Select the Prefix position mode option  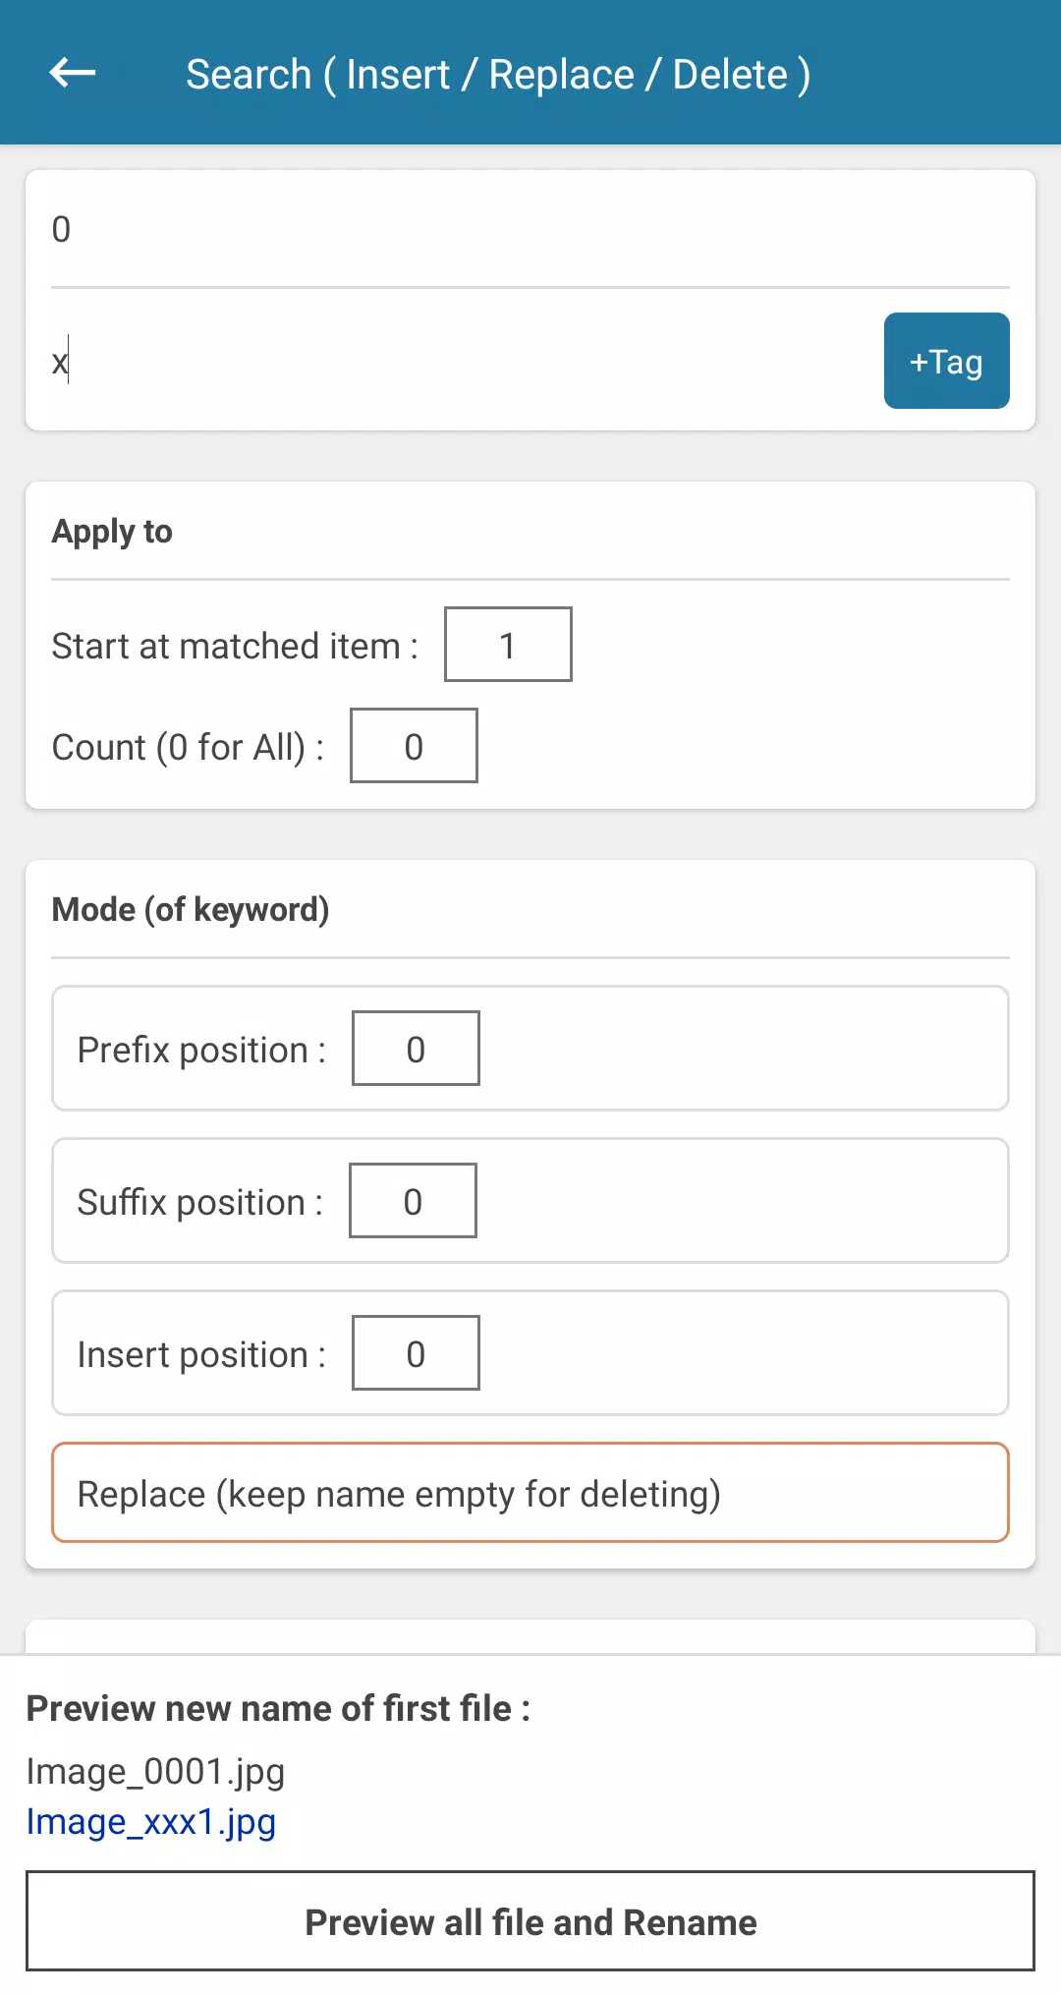tap(530, 1049)
